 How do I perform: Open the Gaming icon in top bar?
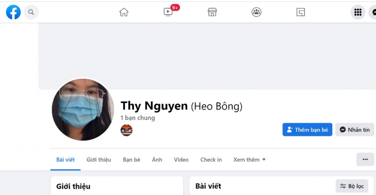(x=300, y=12)
